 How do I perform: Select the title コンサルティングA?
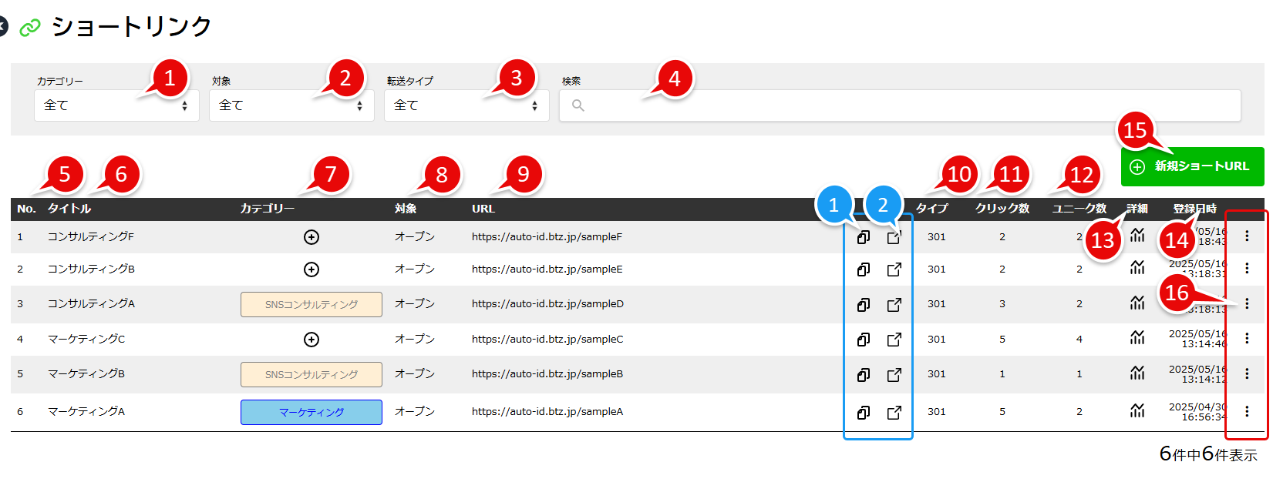click(91, 303)
